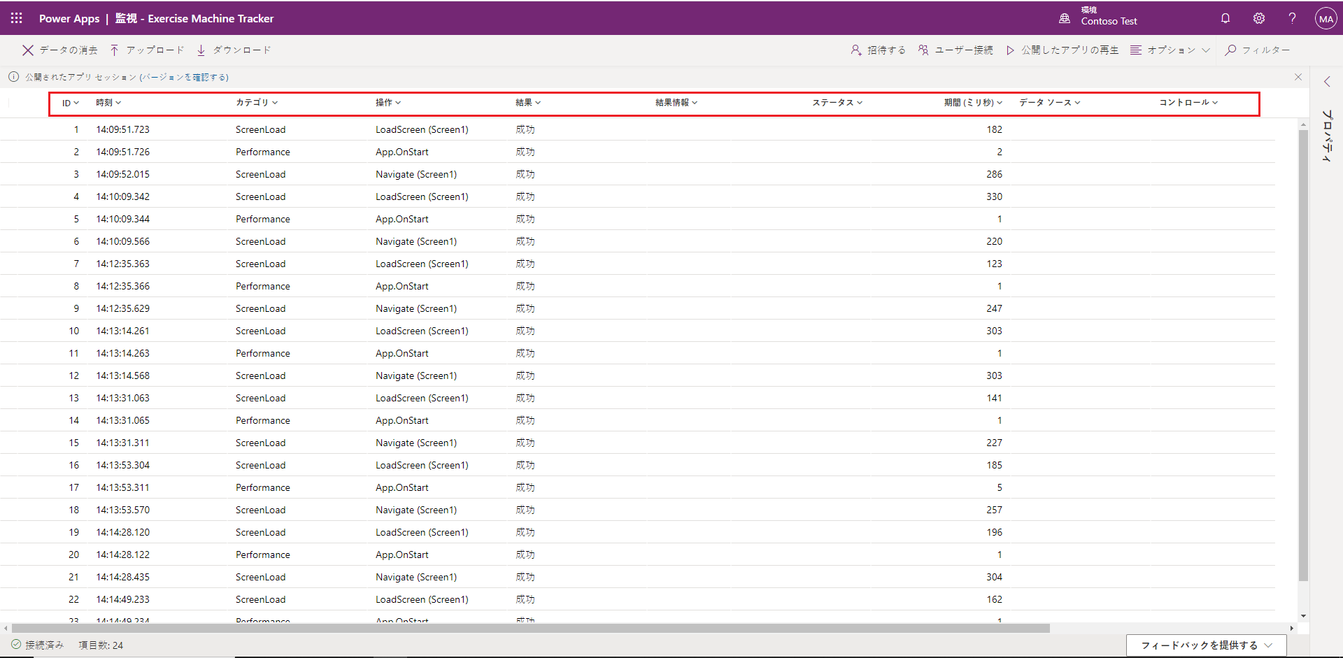Click the アップロード upload button
1343x658 pixels.
(x=147, y=50)
